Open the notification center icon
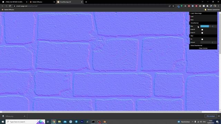Image resolution: width=221 pixels, height=124 pixels. tap(217, 122)
